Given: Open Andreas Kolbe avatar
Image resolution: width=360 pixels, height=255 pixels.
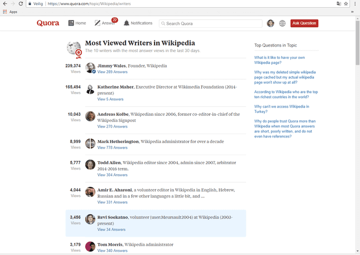Looking at the screenshot, I should 90,116.
